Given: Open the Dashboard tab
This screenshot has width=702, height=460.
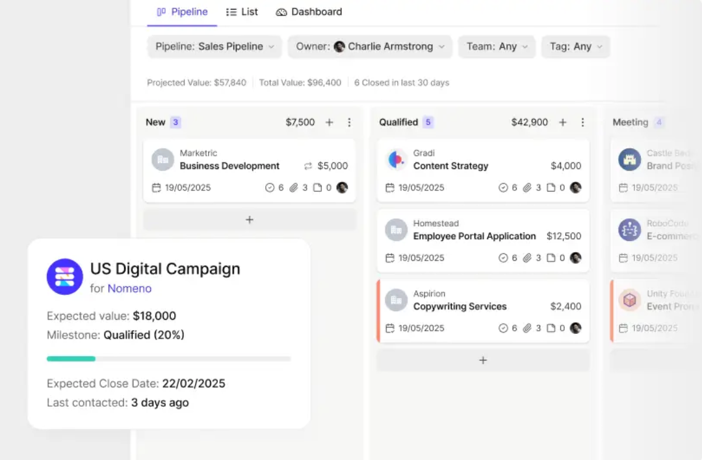Looking at the screenshot, I should (309, 12).
